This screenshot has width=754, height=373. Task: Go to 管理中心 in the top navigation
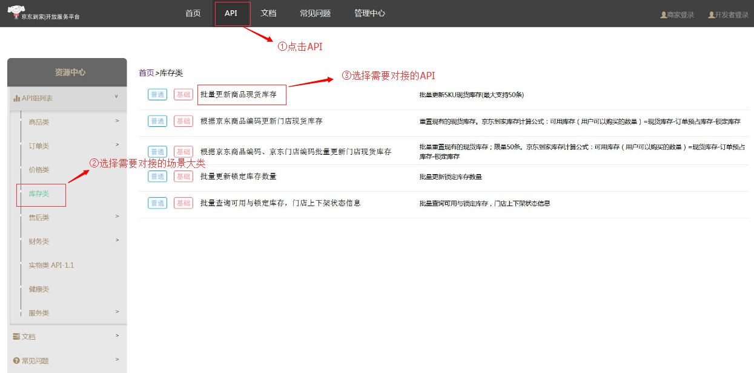coord(369,13)
